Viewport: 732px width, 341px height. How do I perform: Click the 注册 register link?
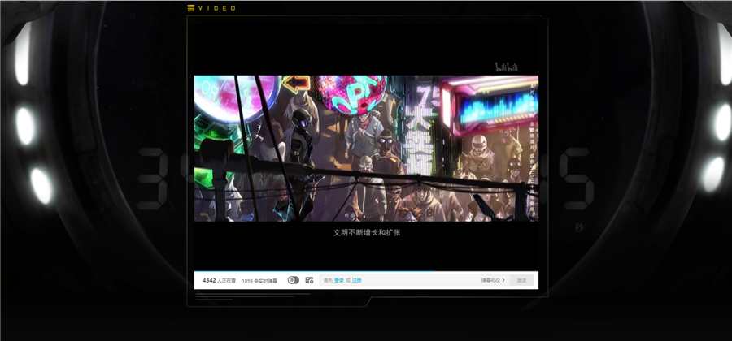point(357,280)
